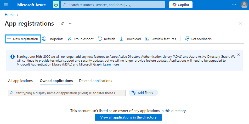249x124 pixels.
Task: Click the upgrade arrow icon beside search
Action: click(56, 5)
